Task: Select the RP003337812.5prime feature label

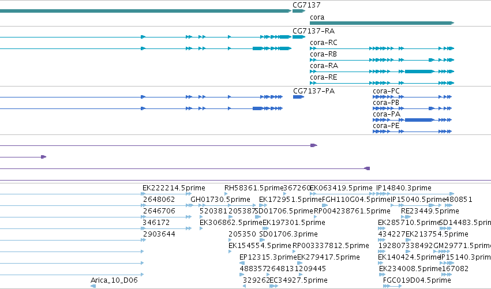Action: (331, 246)
